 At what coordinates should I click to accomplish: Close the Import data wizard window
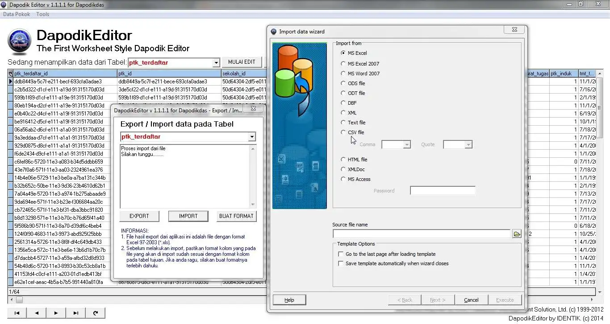[514, 30]
